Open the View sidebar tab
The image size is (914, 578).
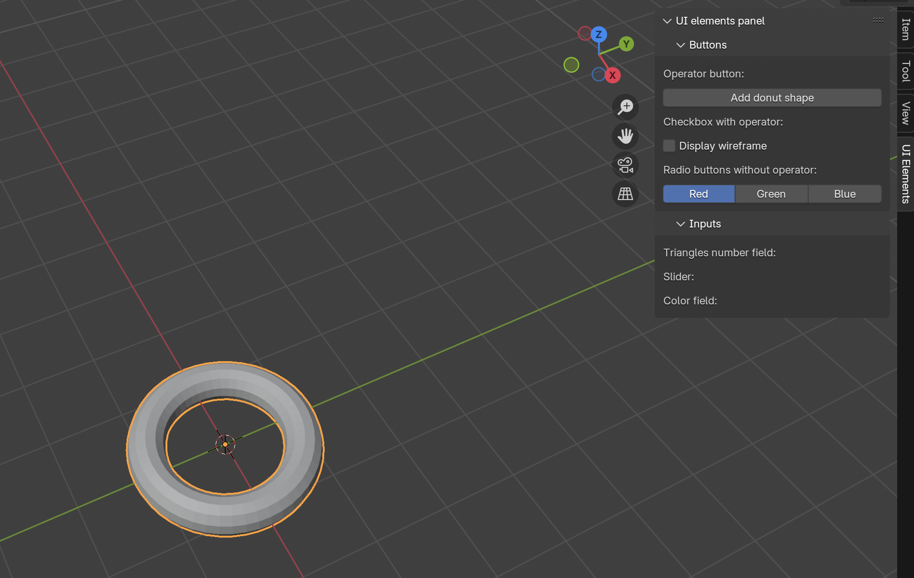tap(905, 113)
